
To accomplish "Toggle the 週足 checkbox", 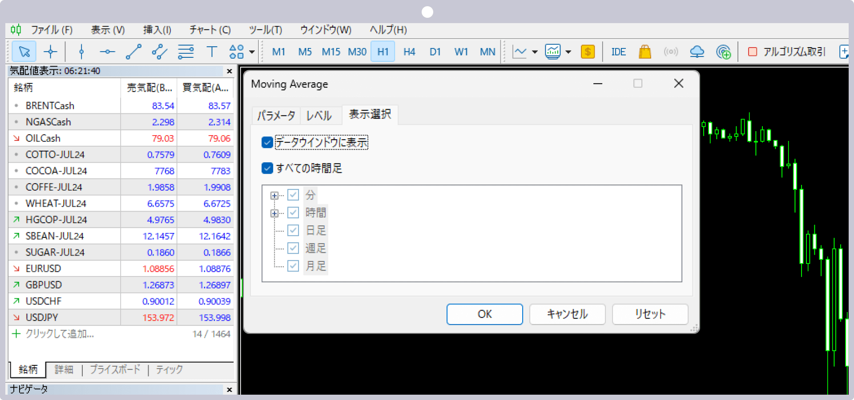I will pos(293,248).
